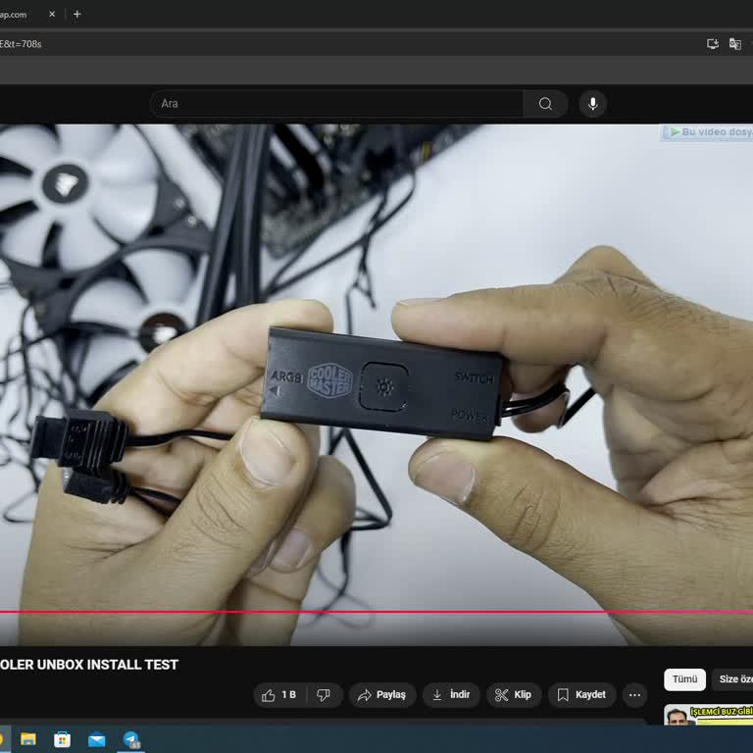Click the search magnifier button
Screen dimensions: 753x753
coord(545,104)
